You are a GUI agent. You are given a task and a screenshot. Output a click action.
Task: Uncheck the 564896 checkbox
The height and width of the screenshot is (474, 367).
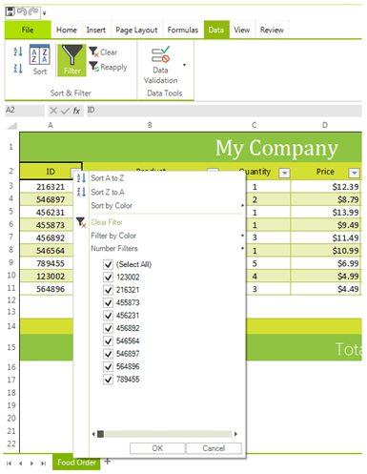tap(108, 366)
